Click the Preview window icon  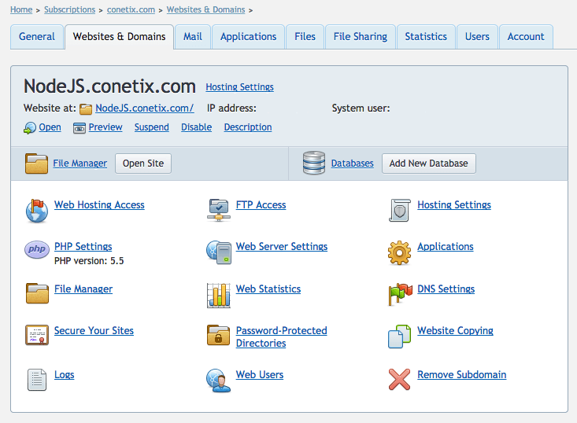(80, 128)
